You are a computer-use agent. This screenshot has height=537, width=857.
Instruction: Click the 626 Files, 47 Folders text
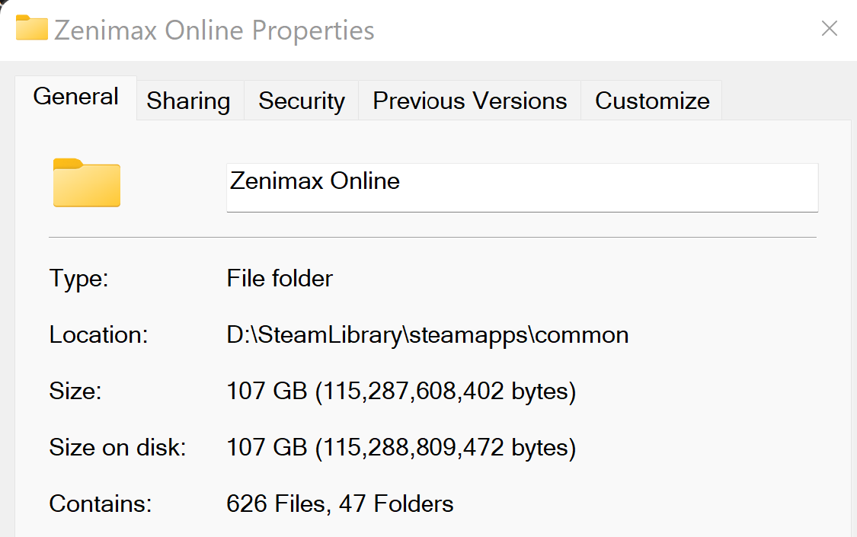coord(340,503)
